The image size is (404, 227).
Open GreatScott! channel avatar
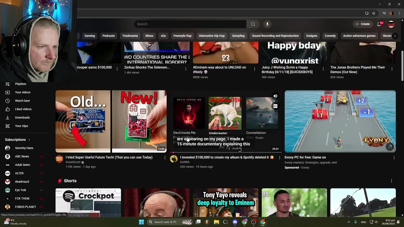59,159
